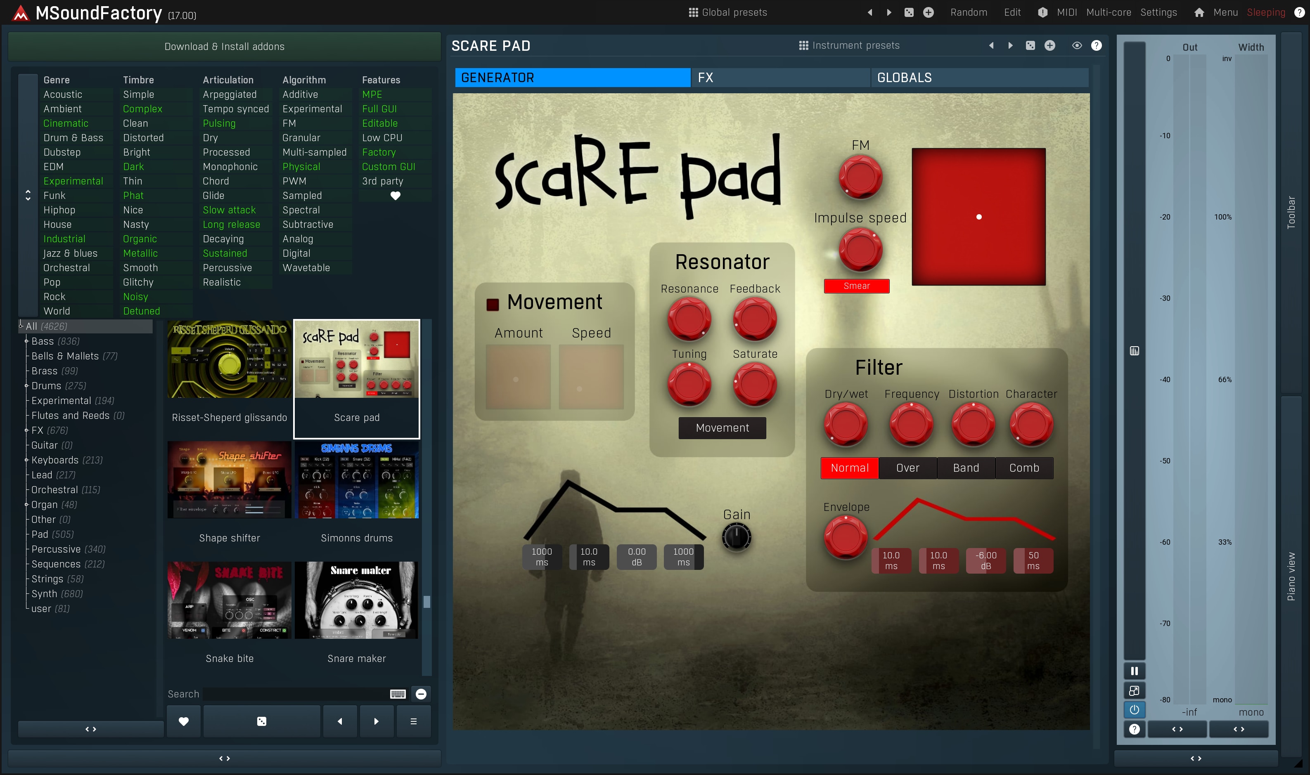Click the add plus icon next to global presets
This screenshot has height=775, width=1310.
[x=928, y=12]
